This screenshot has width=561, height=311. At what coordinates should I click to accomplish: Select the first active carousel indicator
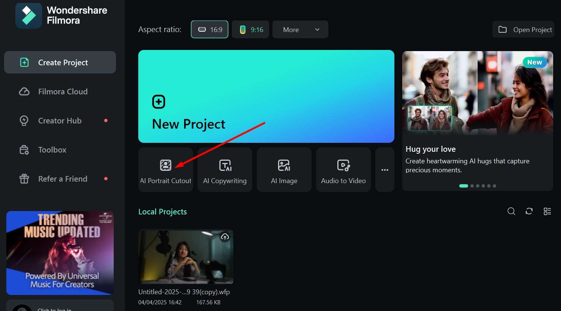pos(463,186)
